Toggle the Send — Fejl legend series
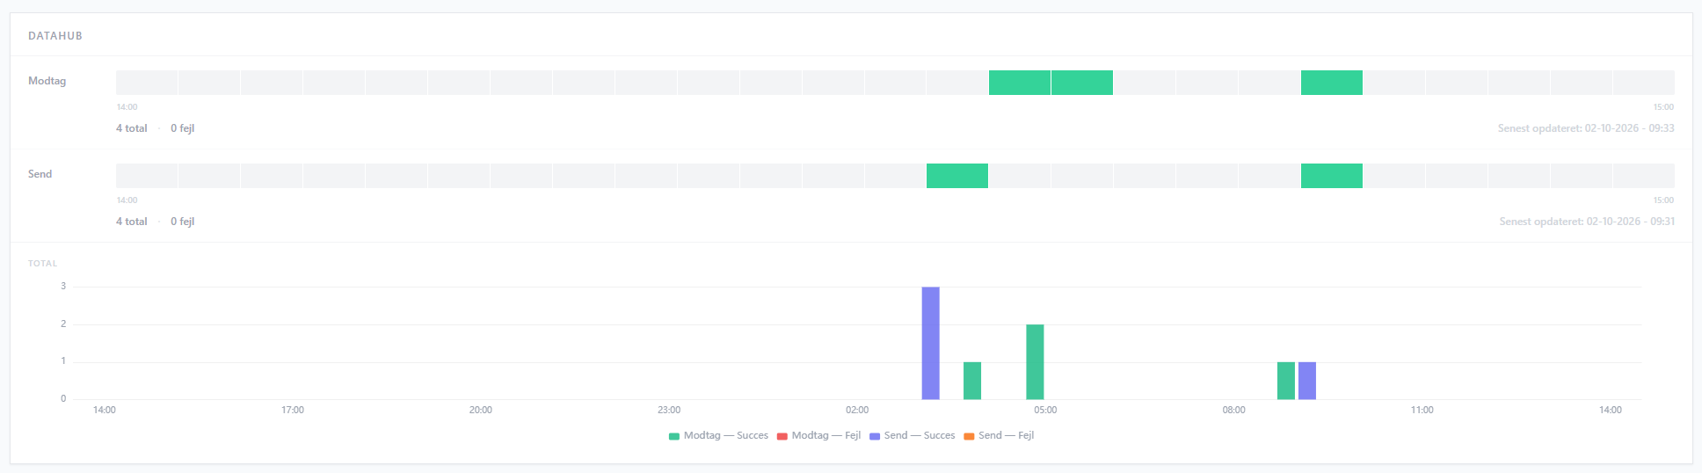The image size is (1702, 473). [999, 436]
